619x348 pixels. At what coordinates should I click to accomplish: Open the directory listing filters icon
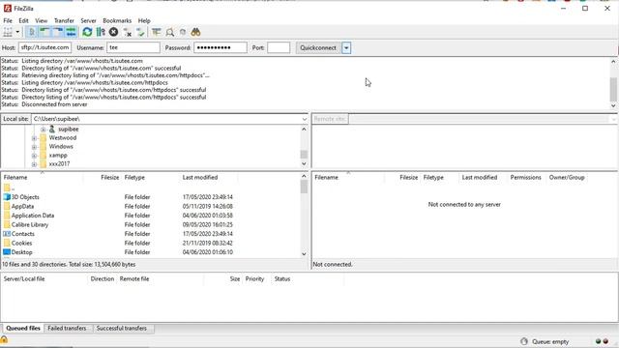[157, 32]
